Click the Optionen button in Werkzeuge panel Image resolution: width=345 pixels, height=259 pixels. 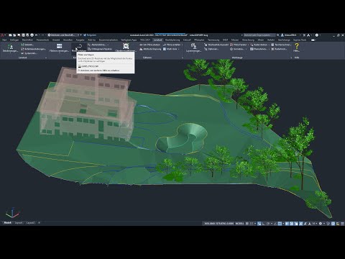click(211, 49)
